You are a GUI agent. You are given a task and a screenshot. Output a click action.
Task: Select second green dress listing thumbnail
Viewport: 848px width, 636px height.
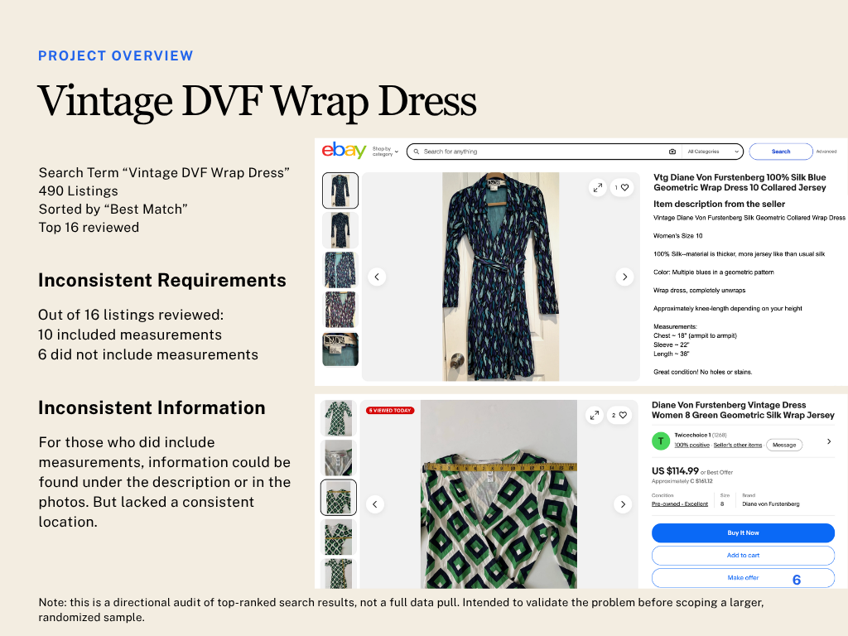[339, 457]
